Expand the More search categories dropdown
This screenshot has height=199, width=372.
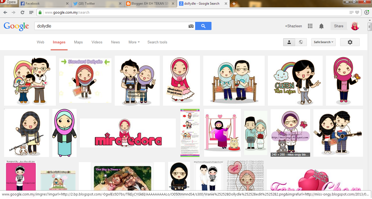point(134,42)
